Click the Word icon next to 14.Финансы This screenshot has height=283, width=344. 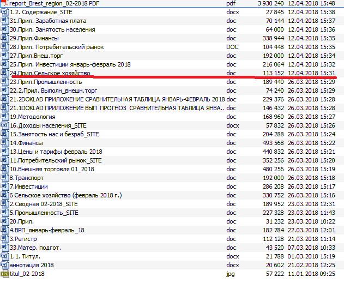click(4, 143)
